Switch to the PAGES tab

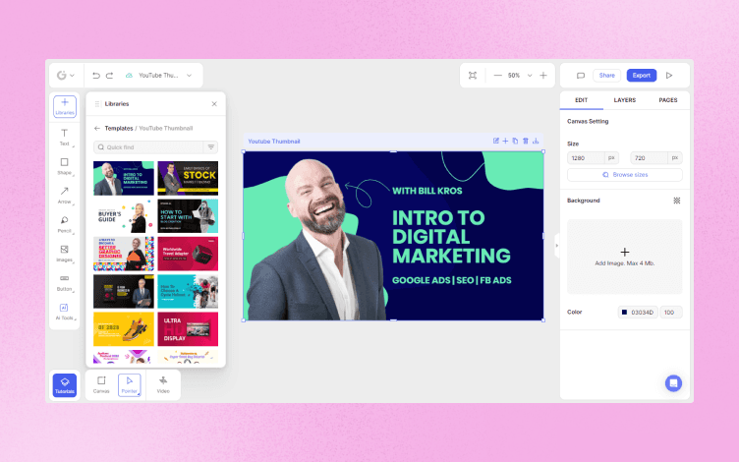(x=668, y=100)
